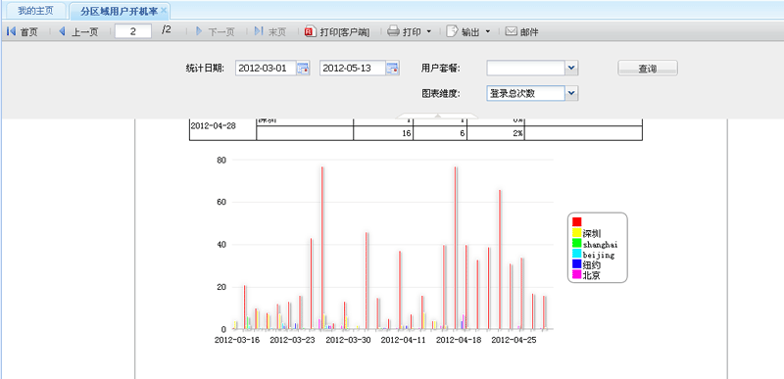784x379 pixels.
Task: Click the 2012-03-23 axis label
Action: click(x=292, y=340)
